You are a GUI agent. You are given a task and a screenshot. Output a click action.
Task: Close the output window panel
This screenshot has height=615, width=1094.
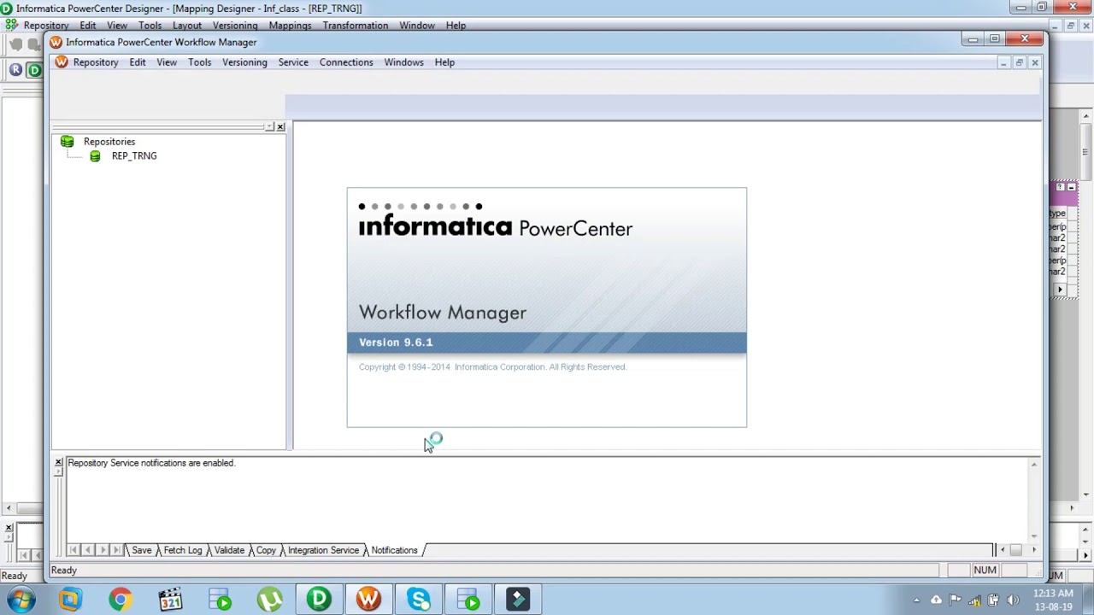point(58,463)
